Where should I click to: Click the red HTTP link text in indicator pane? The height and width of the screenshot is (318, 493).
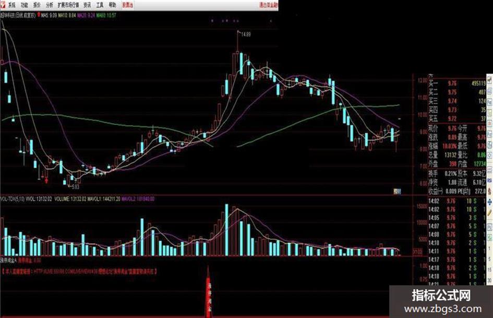[x=79, y=271]
